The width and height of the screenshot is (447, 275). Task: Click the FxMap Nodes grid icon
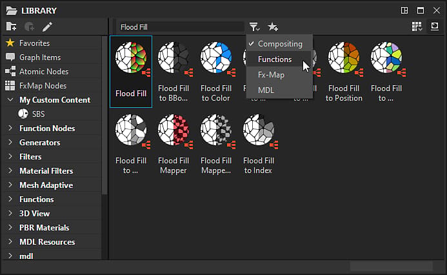point(10,86)
